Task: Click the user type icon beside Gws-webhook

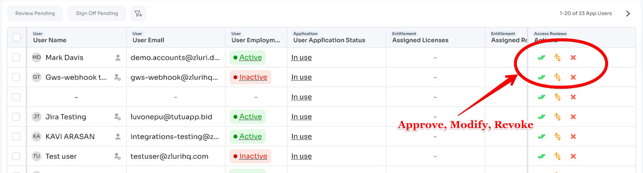Action: click(x=117, y=77)
